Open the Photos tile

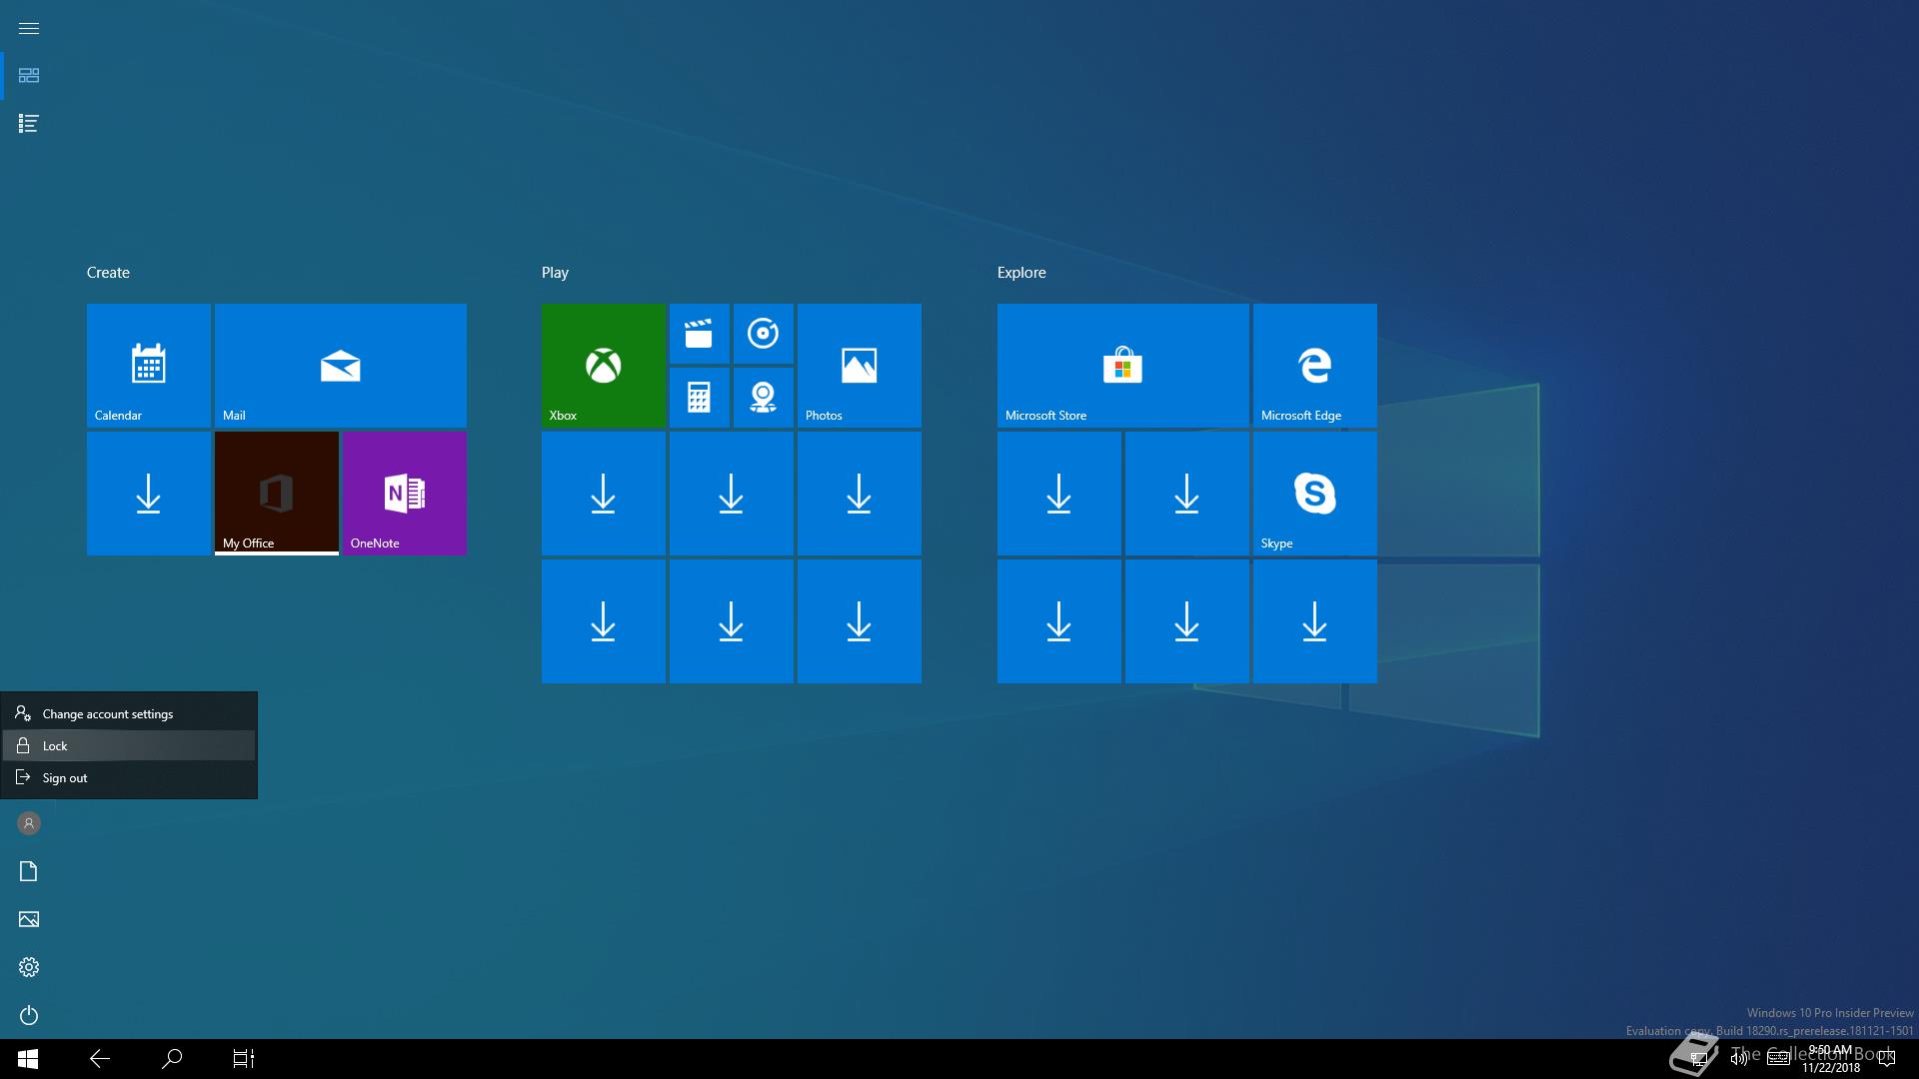pos(860,366)
